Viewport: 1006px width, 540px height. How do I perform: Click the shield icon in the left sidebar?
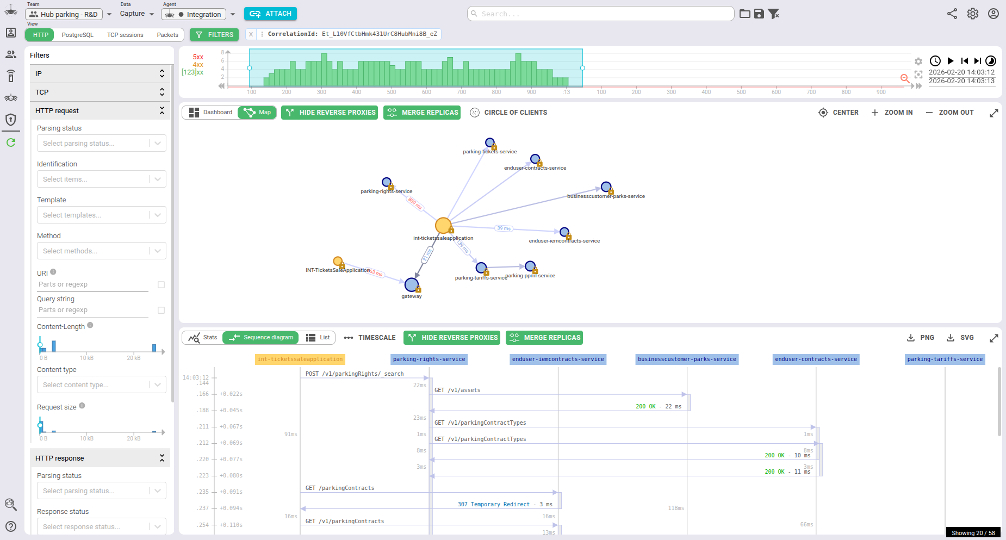click(11, 120)
